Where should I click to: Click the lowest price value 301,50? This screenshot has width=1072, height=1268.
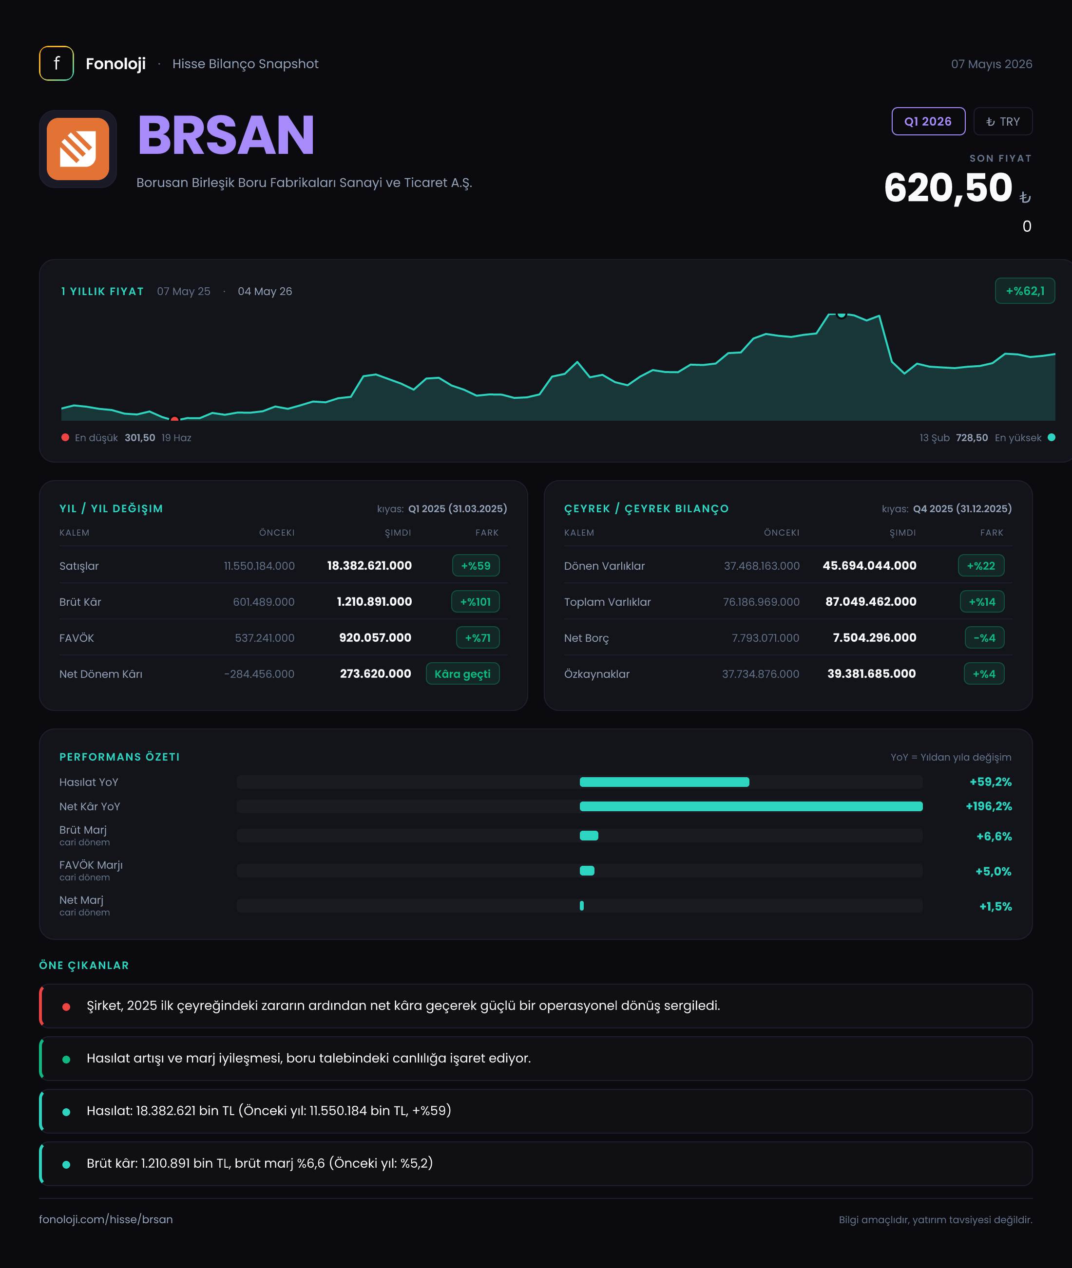[x=140, y=437]
